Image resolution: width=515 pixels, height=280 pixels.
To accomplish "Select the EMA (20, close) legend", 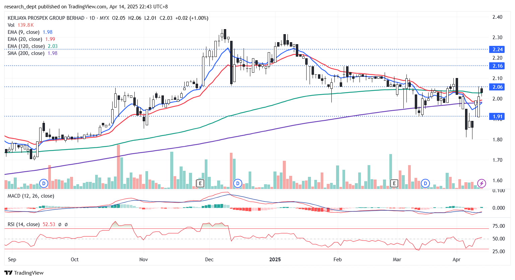I will (x=31, y=39).
